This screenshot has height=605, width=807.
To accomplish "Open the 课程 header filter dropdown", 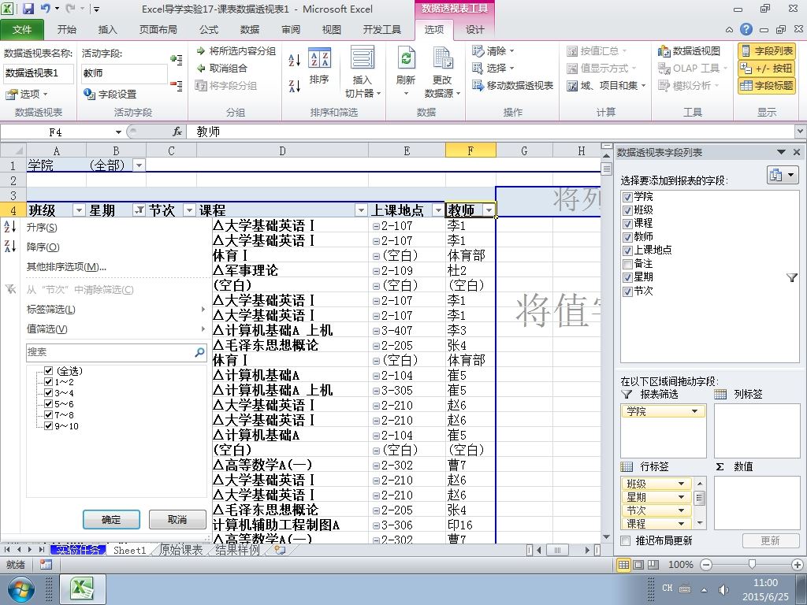I will point(361,210).
